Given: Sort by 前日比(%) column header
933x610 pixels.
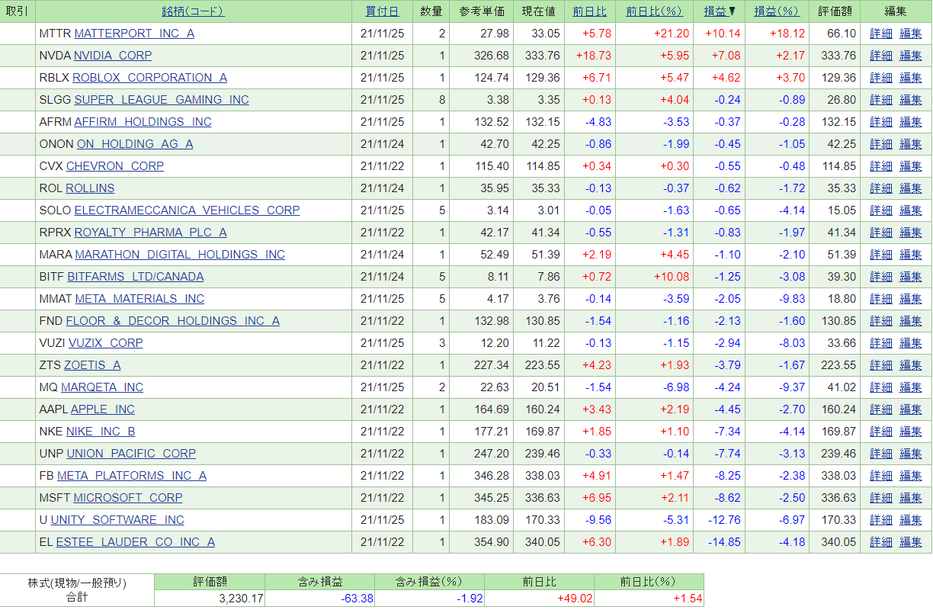Looking at the screenshot, I should [x=653, y=11].
